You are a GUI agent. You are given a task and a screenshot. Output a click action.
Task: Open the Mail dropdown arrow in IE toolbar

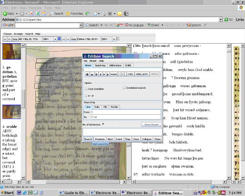point(98,14)
